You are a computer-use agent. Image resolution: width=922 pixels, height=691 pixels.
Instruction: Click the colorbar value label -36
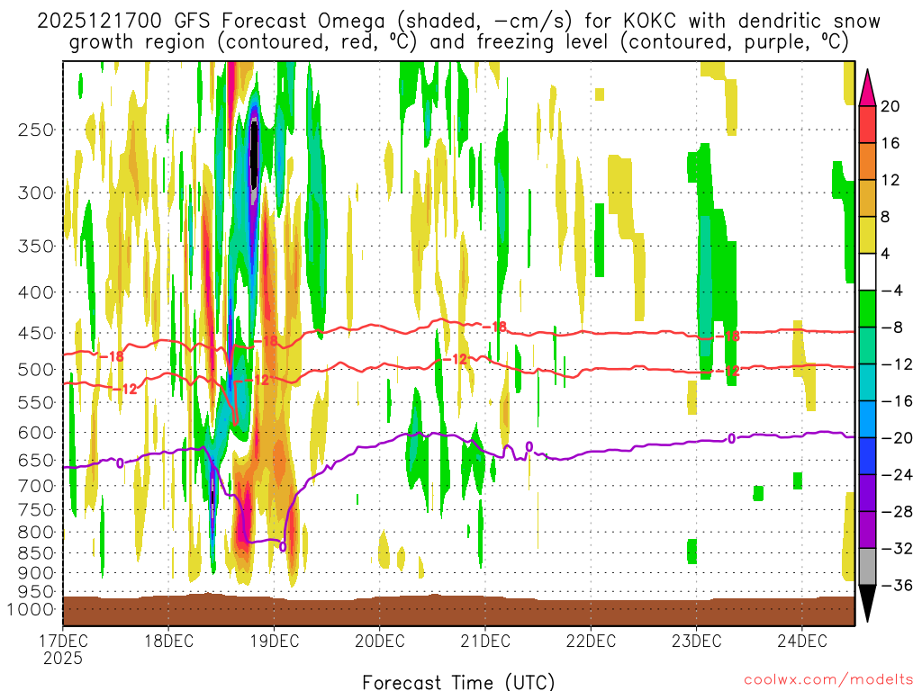click(898, 585)
